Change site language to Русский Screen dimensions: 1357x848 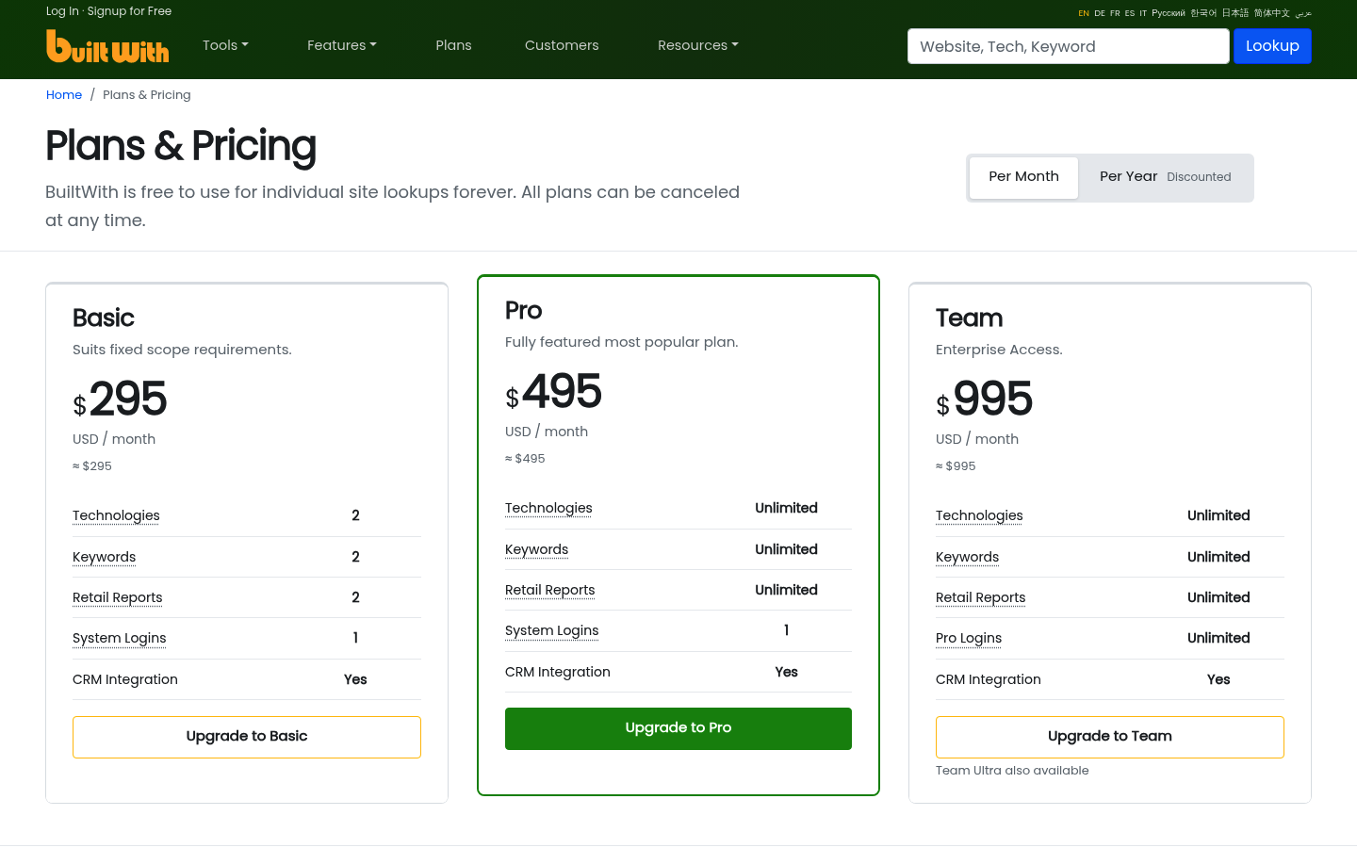1169,13
